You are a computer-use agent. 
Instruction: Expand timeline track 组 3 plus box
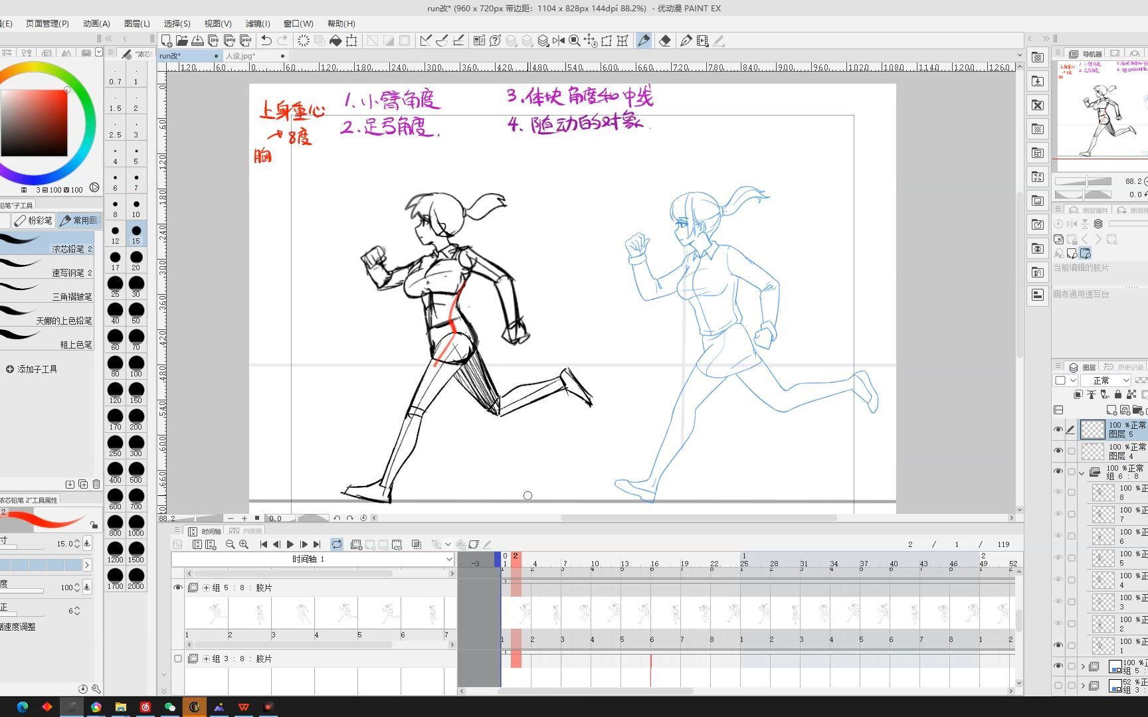(206, 659)
